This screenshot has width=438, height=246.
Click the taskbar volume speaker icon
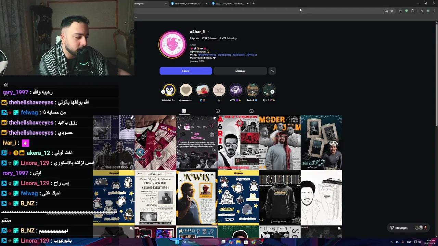pos(420,242)
